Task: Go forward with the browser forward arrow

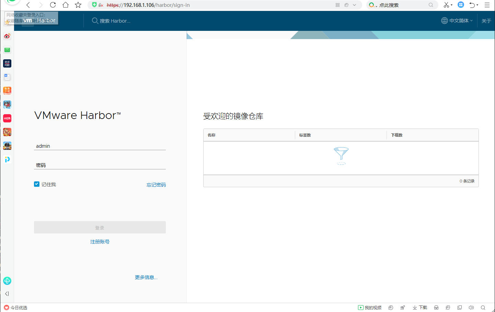Action: pyautogui.click(x=41, y=5)
